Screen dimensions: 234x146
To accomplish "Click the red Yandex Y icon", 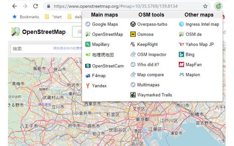I will click(88, 86).
